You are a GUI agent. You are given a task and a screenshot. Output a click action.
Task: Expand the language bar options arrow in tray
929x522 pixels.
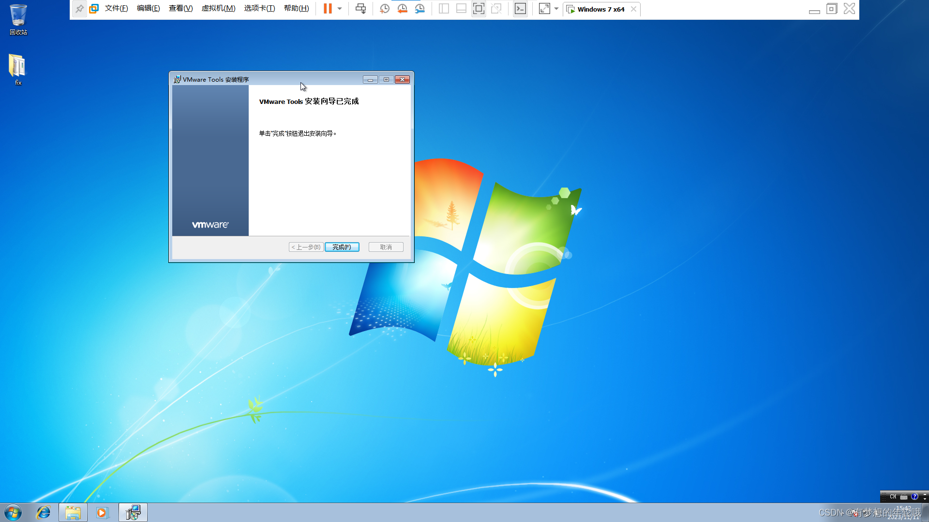(925, 498)
